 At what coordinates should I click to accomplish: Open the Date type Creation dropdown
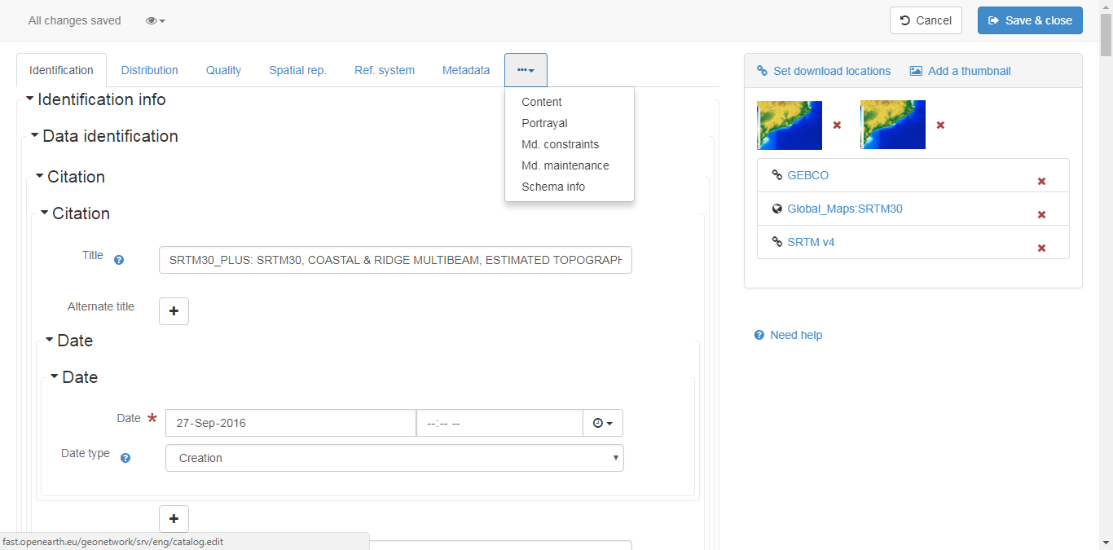(394, 458)
